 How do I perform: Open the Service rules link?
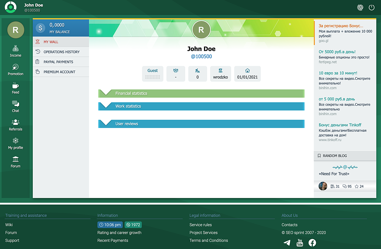201,225
